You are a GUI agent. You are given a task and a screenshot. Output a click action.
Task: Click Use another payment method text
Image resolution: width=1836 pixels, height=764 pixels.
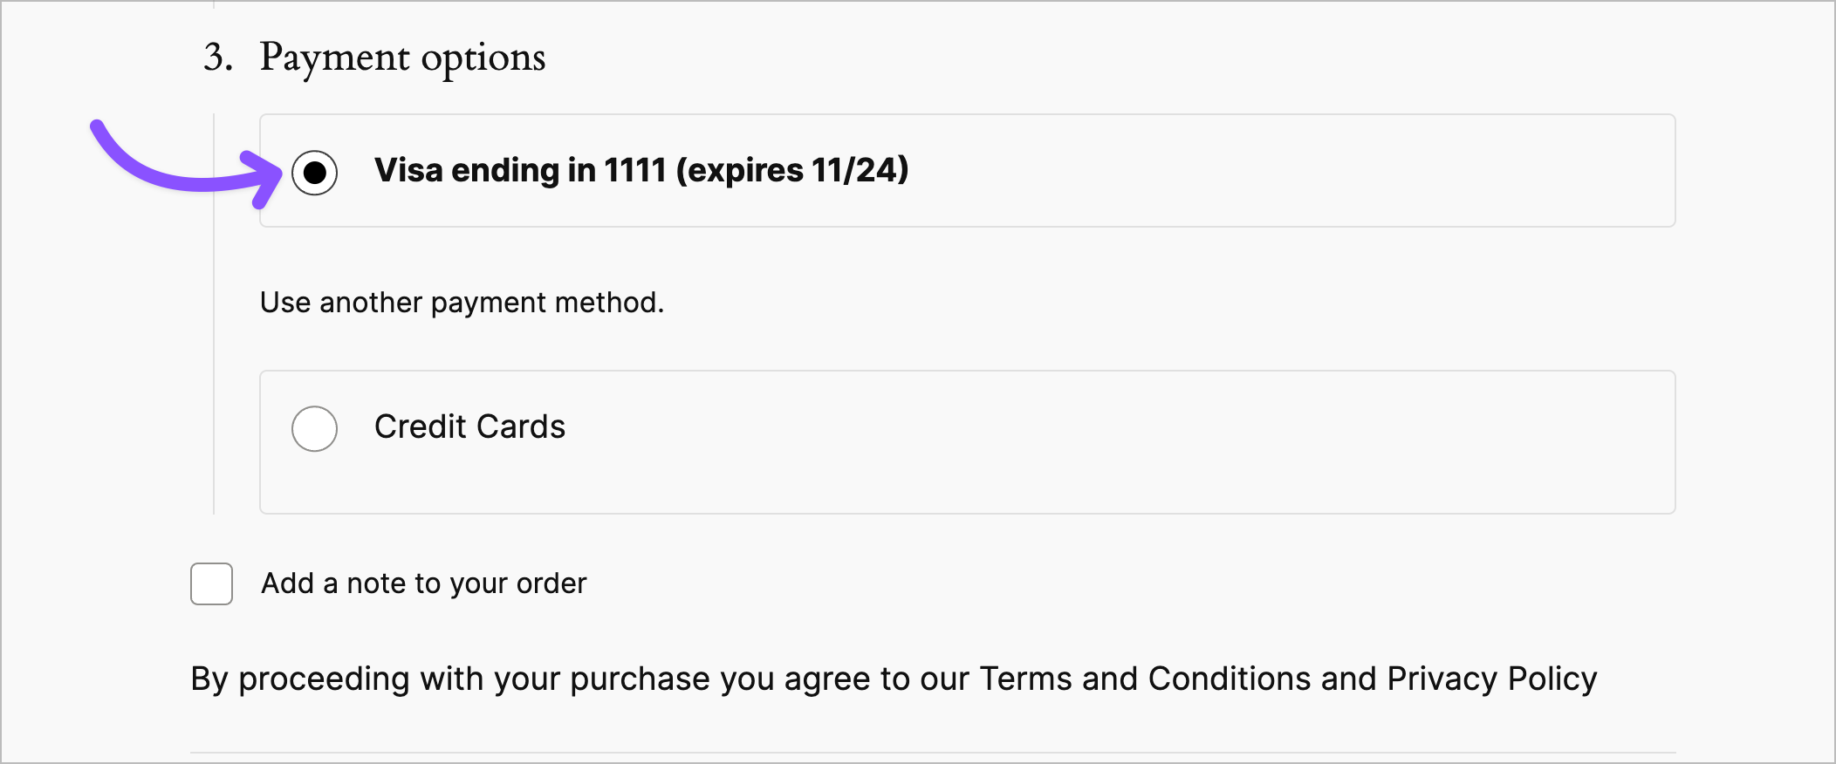tap(461, 303)
